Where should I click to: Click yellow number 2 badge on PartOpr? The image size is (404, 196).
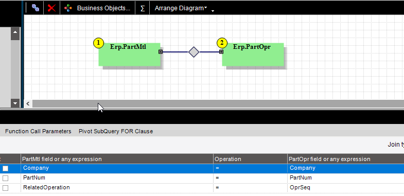[x=222, y=43]
